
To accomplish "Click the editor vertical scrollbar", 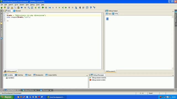I will pos(102,41).
